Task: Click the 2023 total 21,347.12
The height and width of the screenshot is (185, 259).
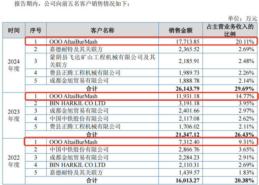Action: (x=188, y=135)
